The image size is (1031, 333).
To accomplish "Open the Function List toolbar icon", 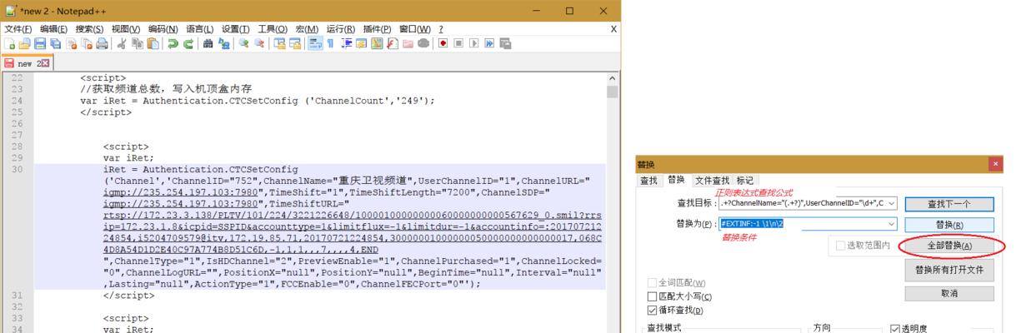I will point(392,43).
